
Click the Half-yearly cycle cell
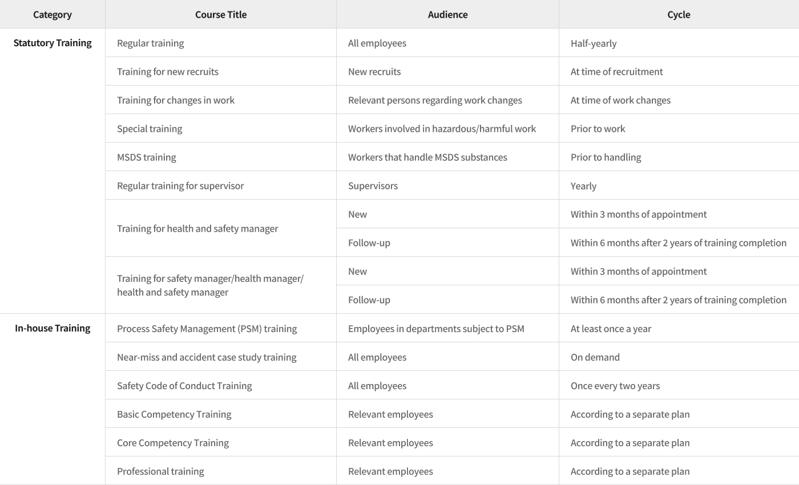click(x=594, y=43)
